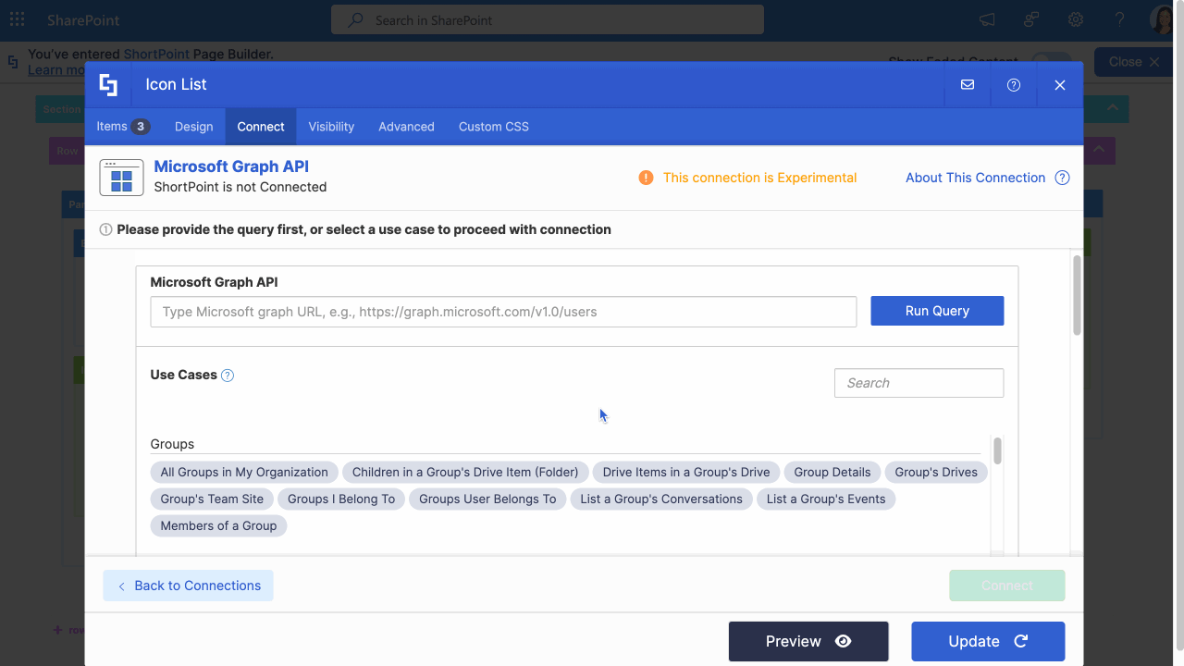Select the Group's Team Site use case
The width and height of the screenshot is (1184, 666).
click(212, 499)
